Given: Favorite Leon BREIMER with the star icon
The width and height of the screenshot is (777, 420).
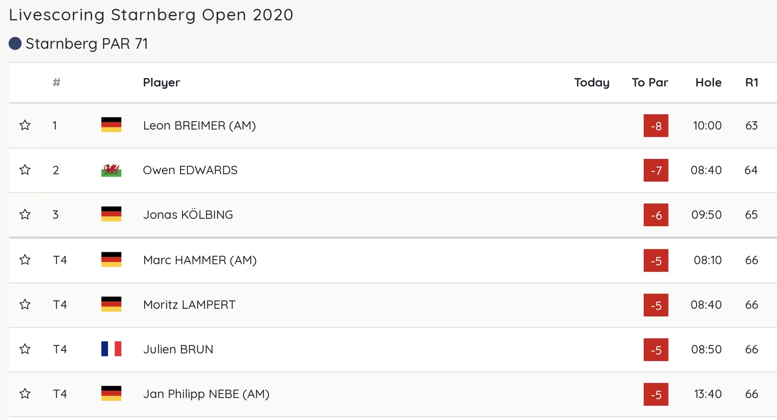Looking at the screenshot, I should (x=25, y=125).
